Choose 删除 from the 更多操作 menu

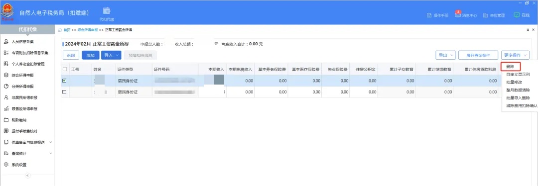tap(511, 67)
